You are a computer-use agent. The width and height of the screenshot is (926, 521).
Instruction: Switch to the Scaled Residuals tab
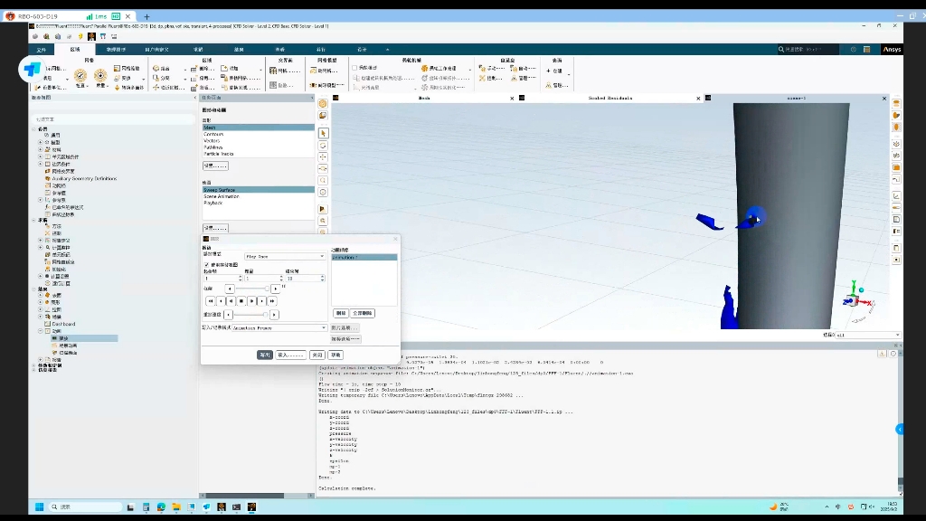click(610, 98)
